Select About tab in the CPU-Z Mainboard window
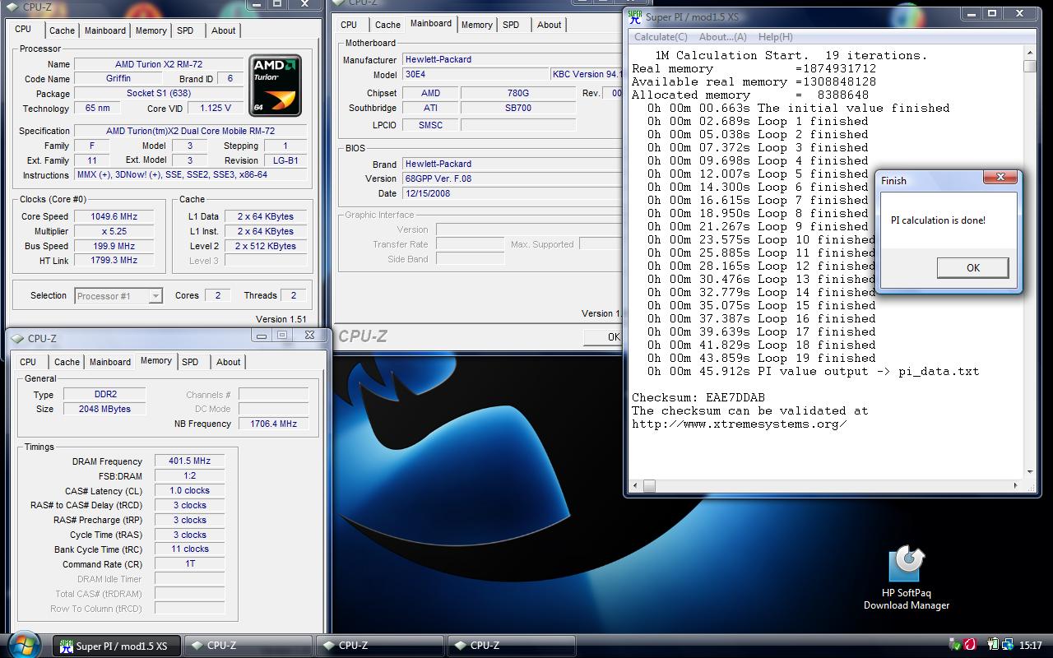Viewport: 1053px width, 658px height. coord(550,25)
